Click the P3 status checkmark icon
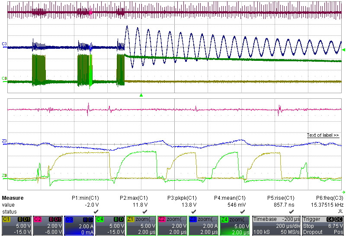Image resolution: width=346 pixels, height=236 pixels. click(x=193, y=211)
